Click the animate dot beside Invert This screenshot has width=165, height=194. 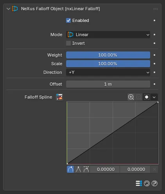[x=154, y=43]
